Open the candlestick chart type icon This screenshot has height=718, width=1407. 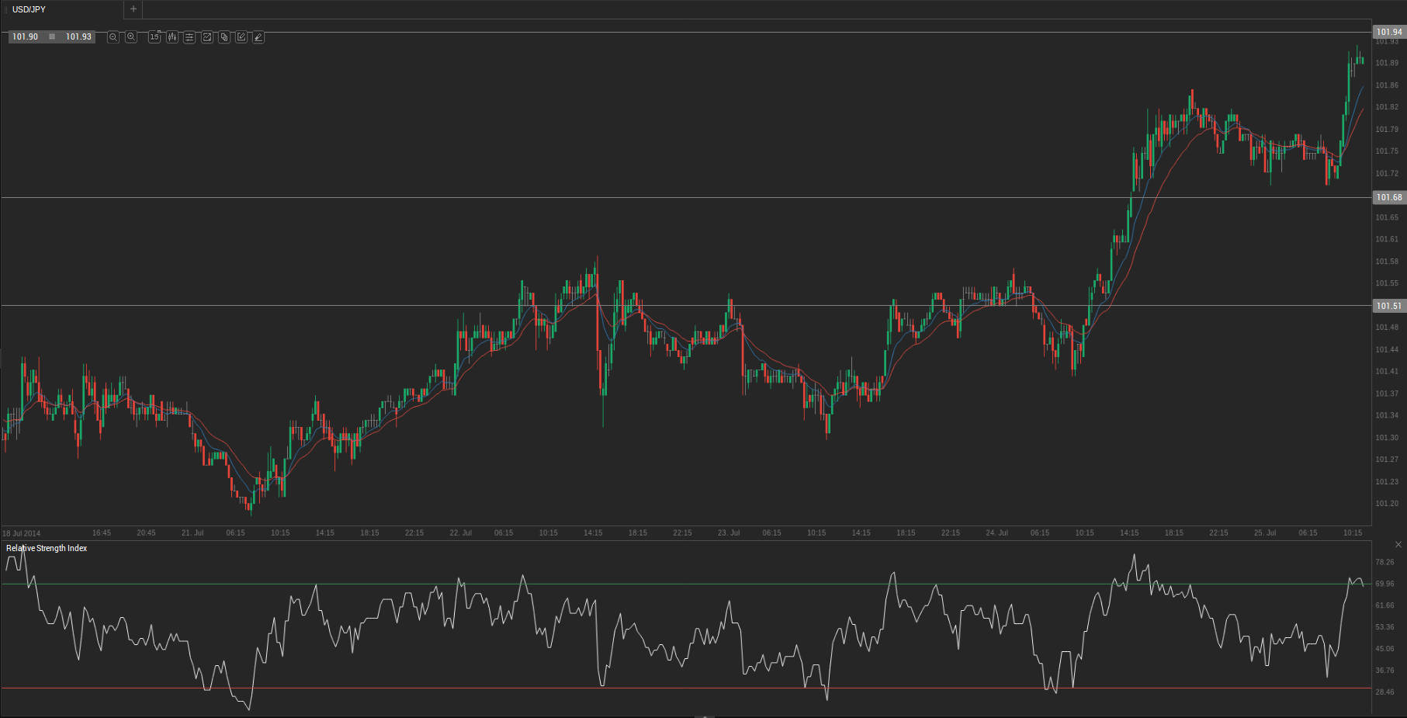pyautogui.click(x=172, y=37)
